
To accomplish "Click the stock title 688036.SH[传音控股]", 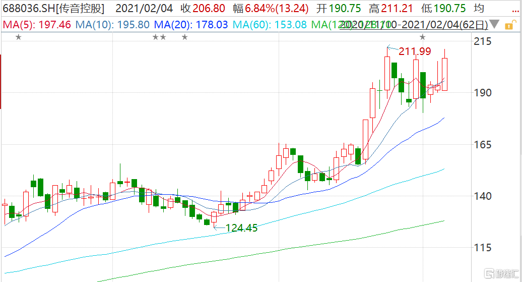I will (53, 9).
